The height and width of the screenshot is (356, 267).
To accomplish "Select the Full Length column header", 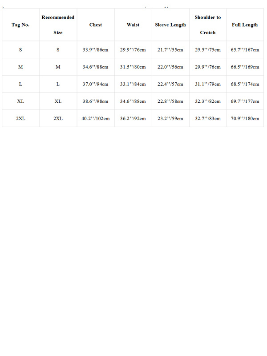I will (x=245, y=25).
